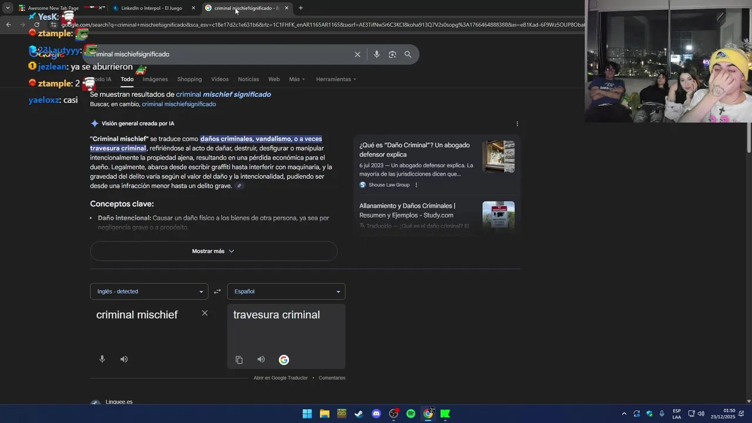Close the LinkedIn o Interpol tab
The height and width of the screenshot is (423, 752).
pos(194,8)
